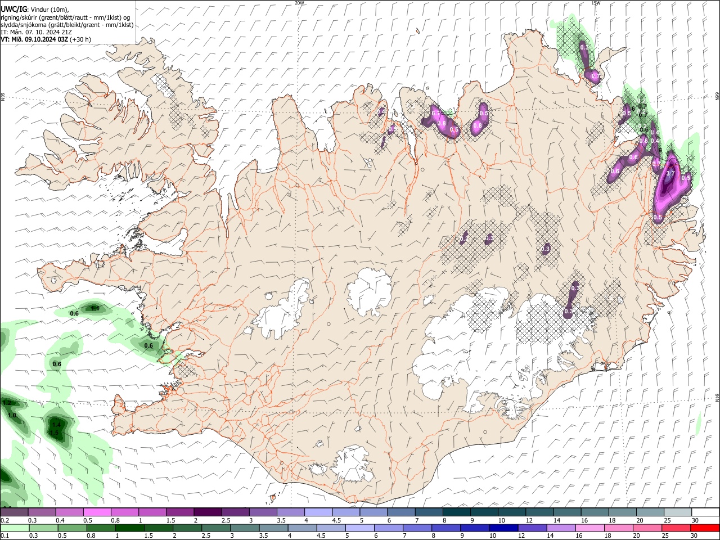
Task: Click the "20W" longitude label
Action: point(299,3)
